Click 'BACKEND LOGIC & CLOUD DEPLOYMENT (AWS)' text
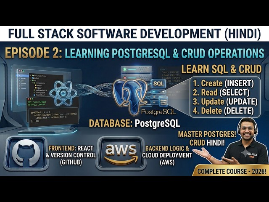Screen dimensions: 269x202 pyautogui.click(x=167, y=155)
